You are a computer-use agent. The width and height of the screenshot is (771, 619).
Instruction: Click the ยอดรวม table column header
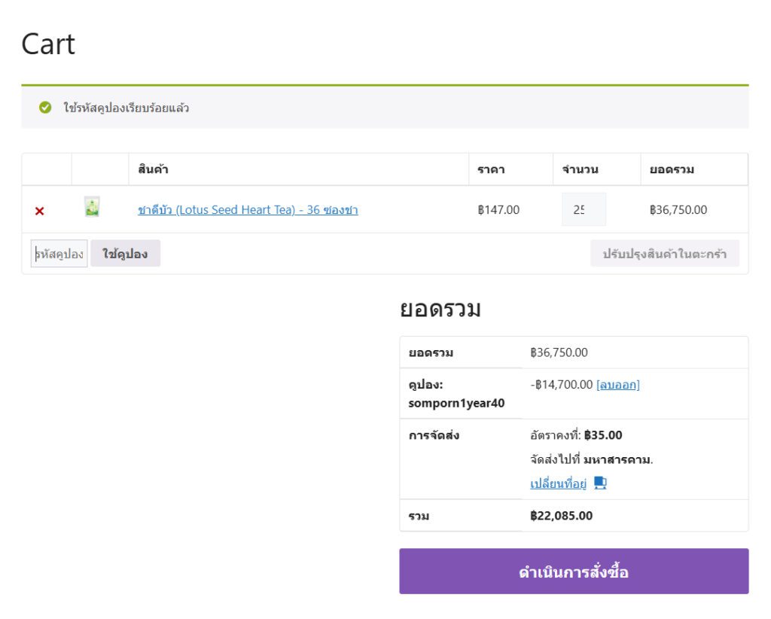(x=672, y=169)
